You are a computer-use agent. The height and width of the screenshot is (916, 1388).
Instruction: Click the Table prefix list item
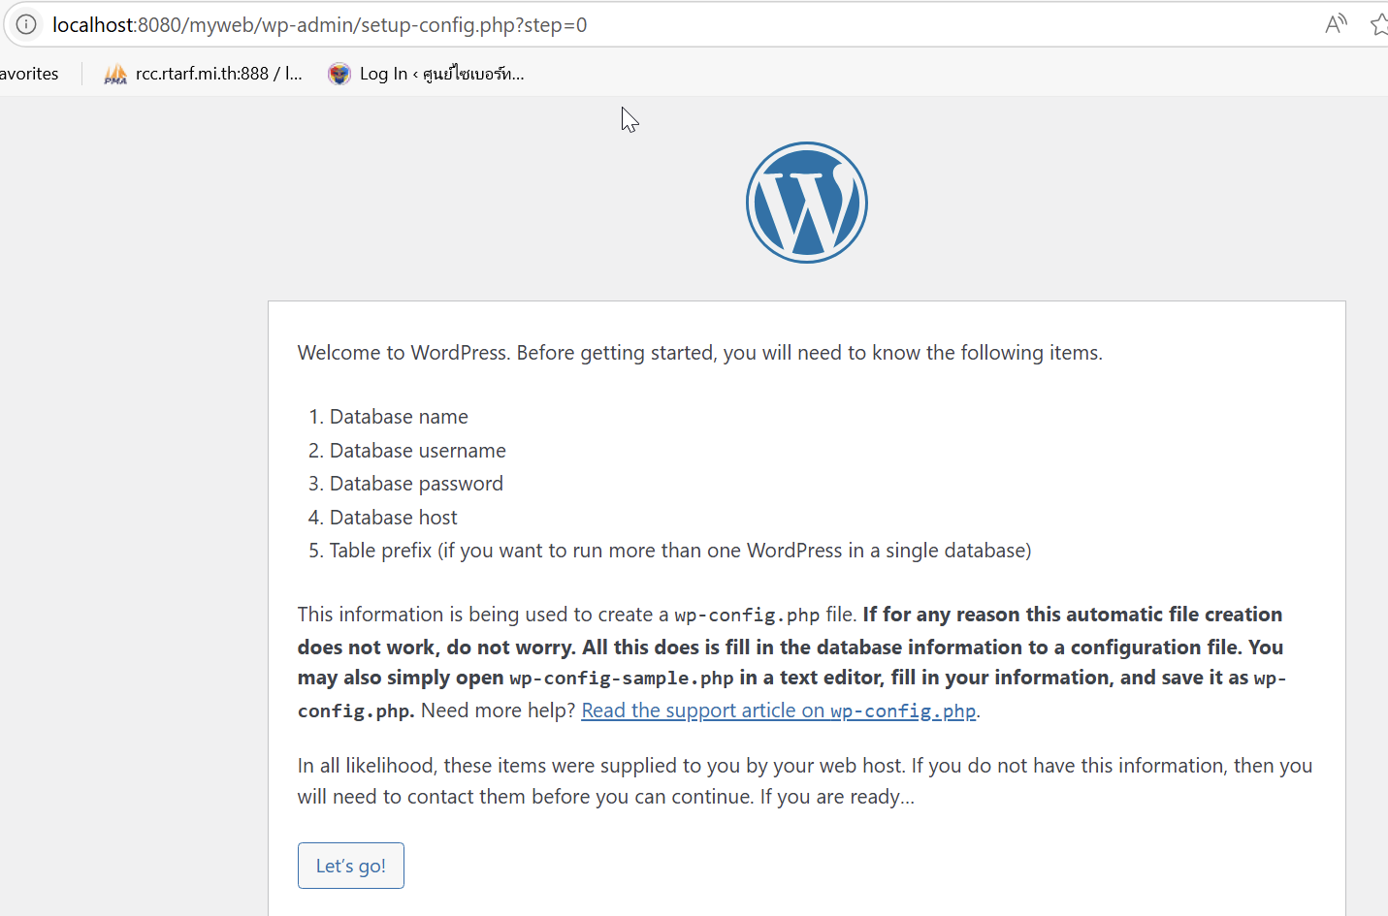pyautogui.click(x=679, y=551)
